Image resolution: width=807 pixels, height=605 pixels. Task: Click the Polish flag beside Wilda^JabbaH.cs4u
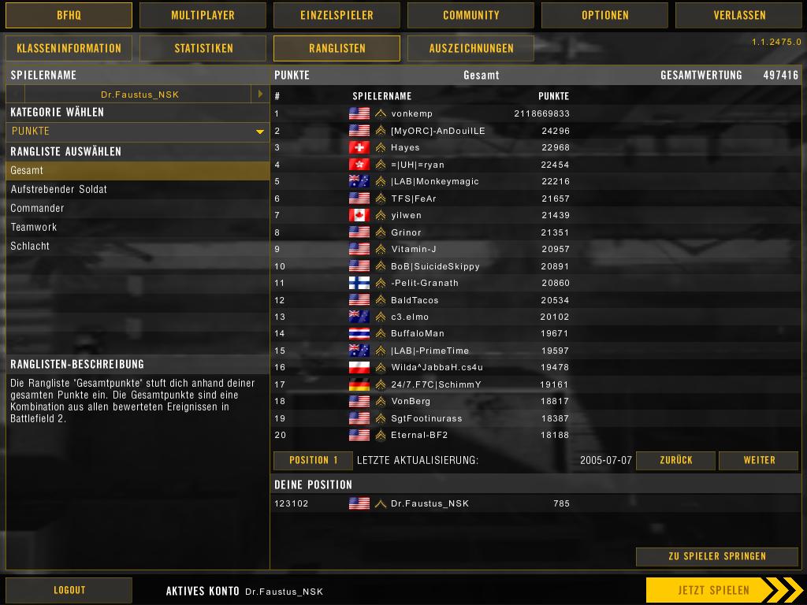359,367
